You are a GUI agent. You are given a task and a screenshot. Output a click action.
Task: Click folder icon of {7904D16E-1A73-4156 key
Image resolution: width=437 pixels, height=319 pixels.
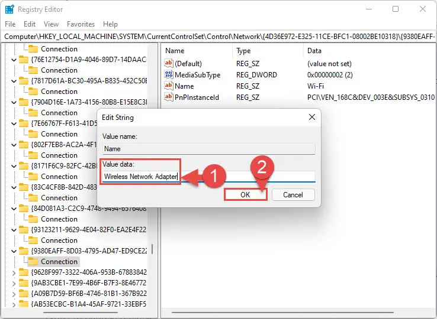point(24,102)
